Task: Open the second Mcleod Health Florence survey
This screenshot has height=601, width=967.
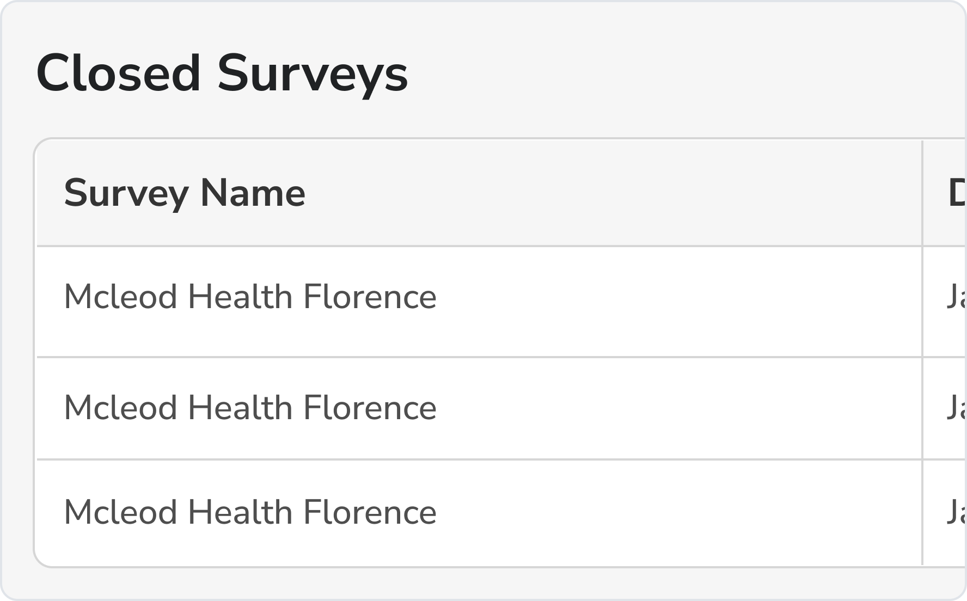Action: coord(250,408)
